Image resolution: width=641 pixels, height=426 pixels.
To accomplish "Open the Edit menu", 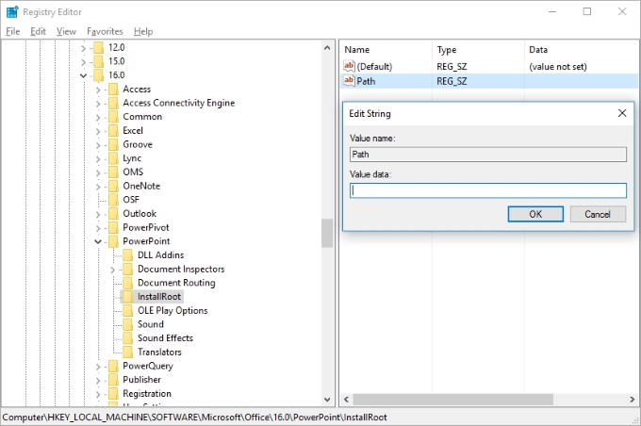I will pos(38,31).
